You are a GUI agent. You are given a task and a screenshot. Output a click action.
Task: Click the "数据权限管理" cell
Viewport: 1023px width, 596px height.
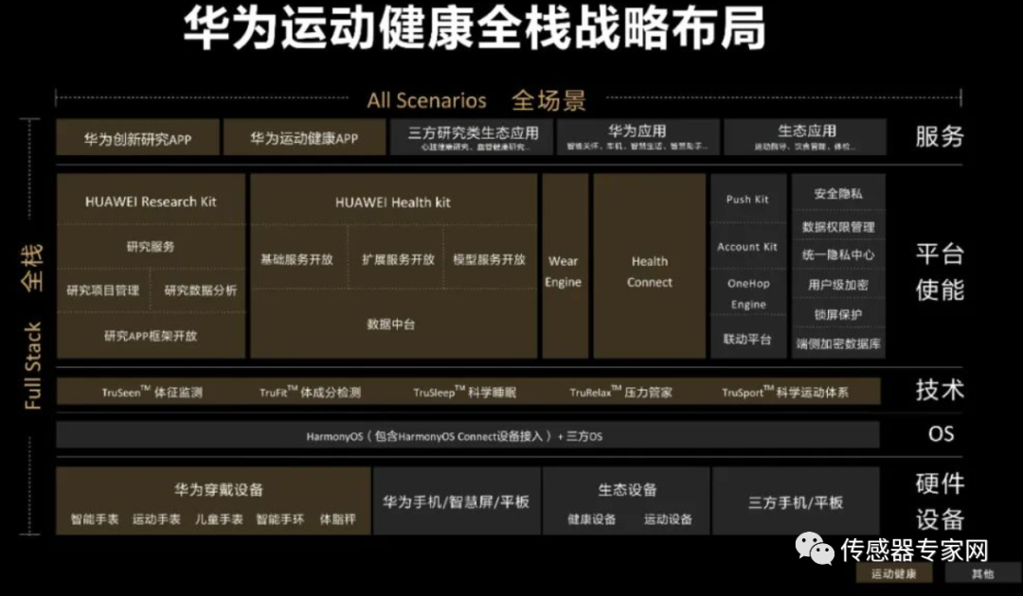[x=838, y=227]
